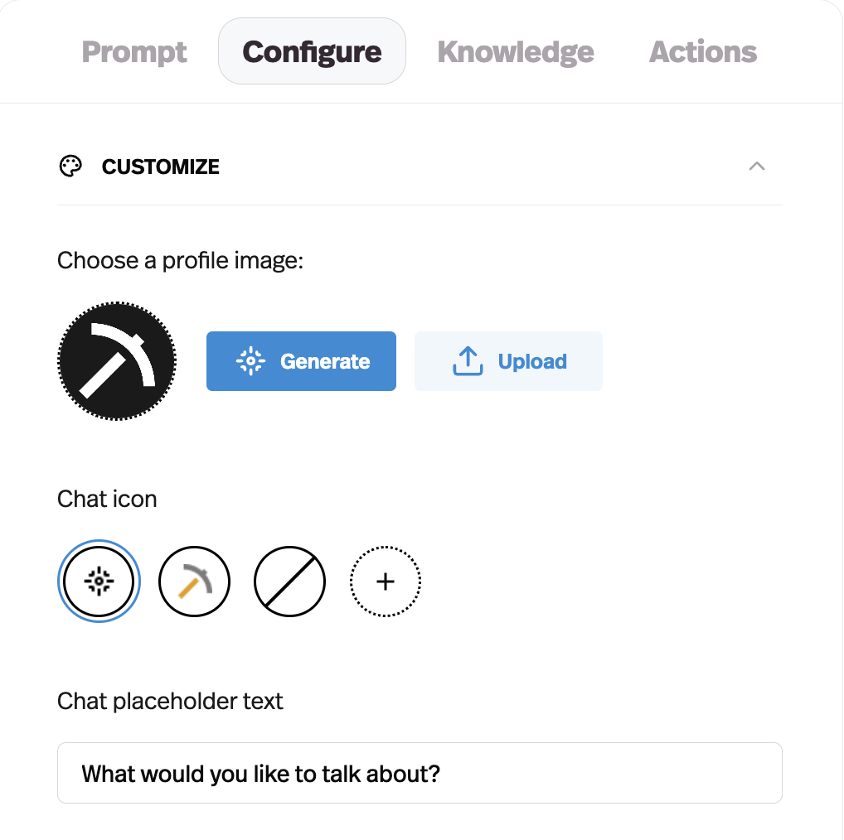Open the Actions tab
Screen dimensions: 844x840
(x=702, y=51)
